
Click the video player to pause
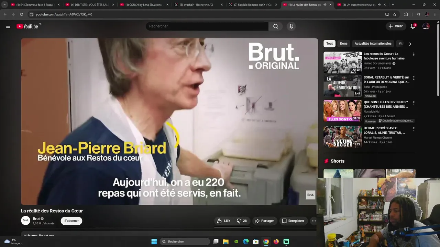pyautogui.click(x=169, y=121)
